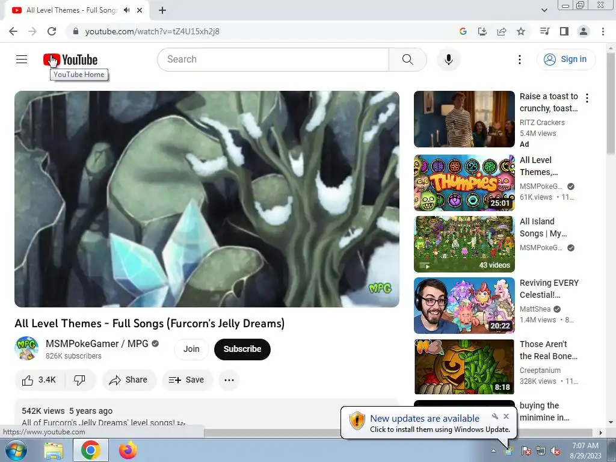
Task: Open Firefox from taskbar
Action: pyautogui.click(x=128, y=450)
